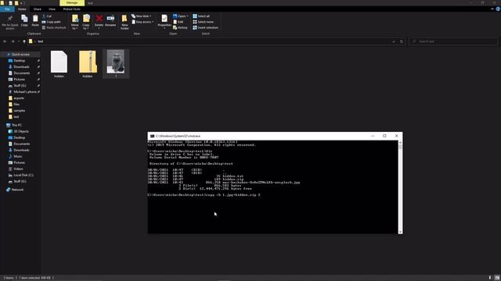Viewport: 501px width, 281px height.
Task: Open pinned Desktop under Quick access
Action: pos(19,61)
